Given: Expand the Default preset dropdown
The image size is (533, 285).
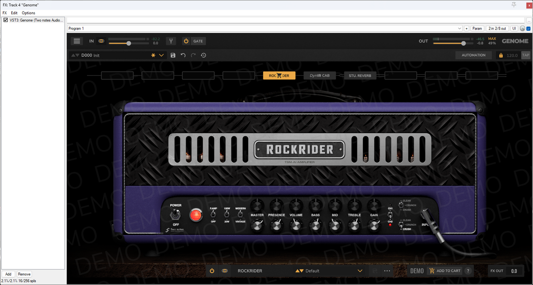Looking at the screenshot, I should (x=360, y=271).
